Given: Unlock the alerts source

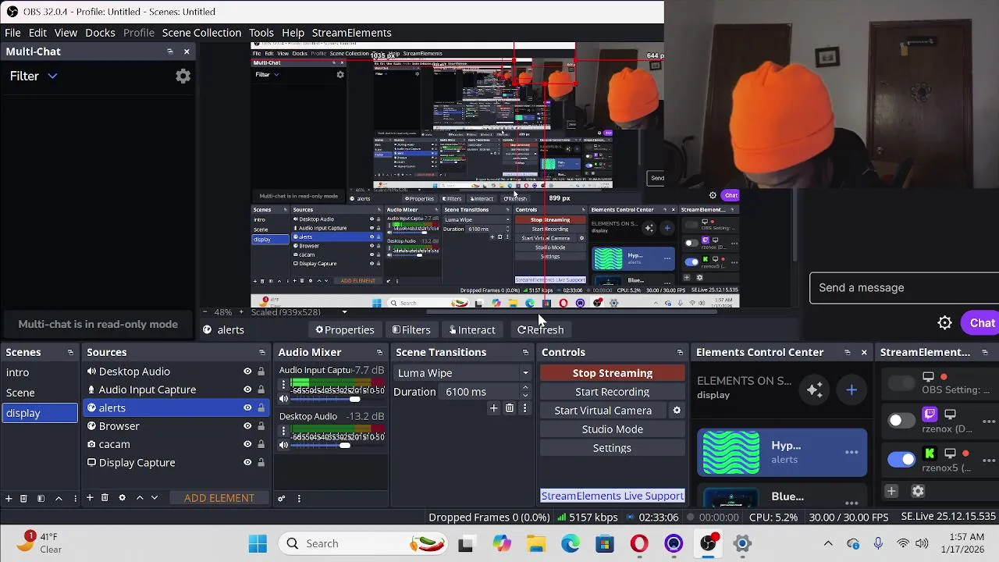Looking at the screenshot, I should 261,407.
